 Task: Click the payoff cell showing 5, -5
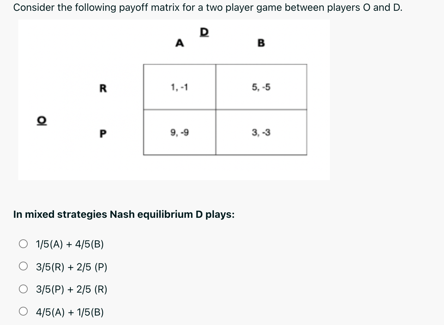[260, 87]
